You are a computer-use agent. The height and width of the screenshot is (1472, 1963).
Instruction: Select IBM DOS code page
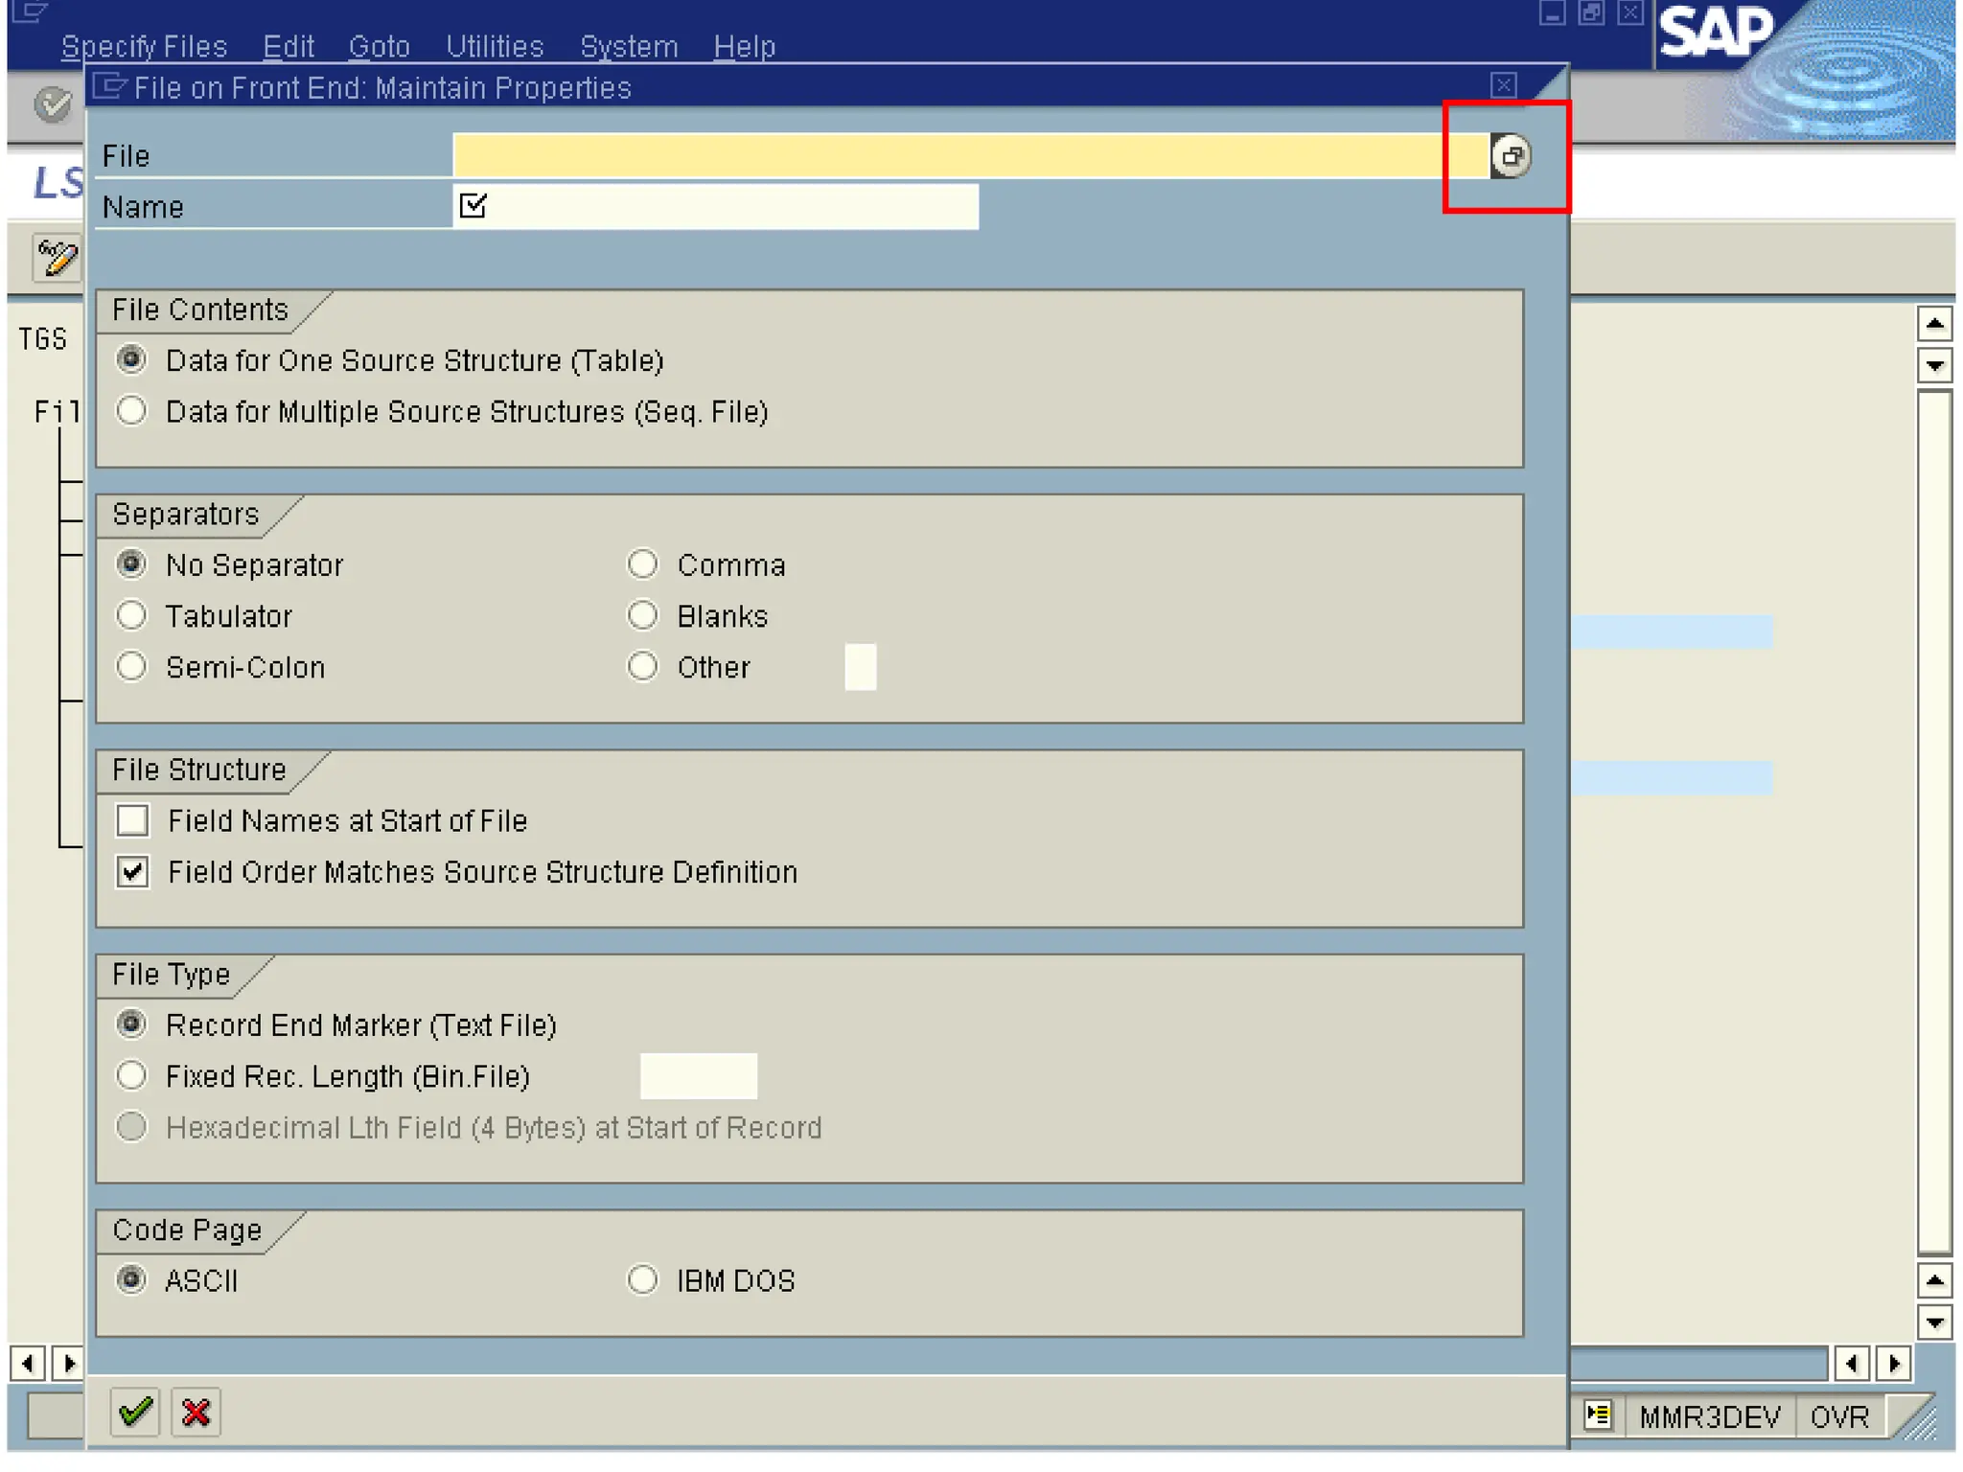[x=642, y=1279]
